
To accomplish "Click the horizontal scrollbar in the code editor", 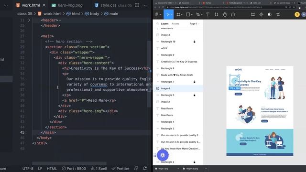I will 69,163.
